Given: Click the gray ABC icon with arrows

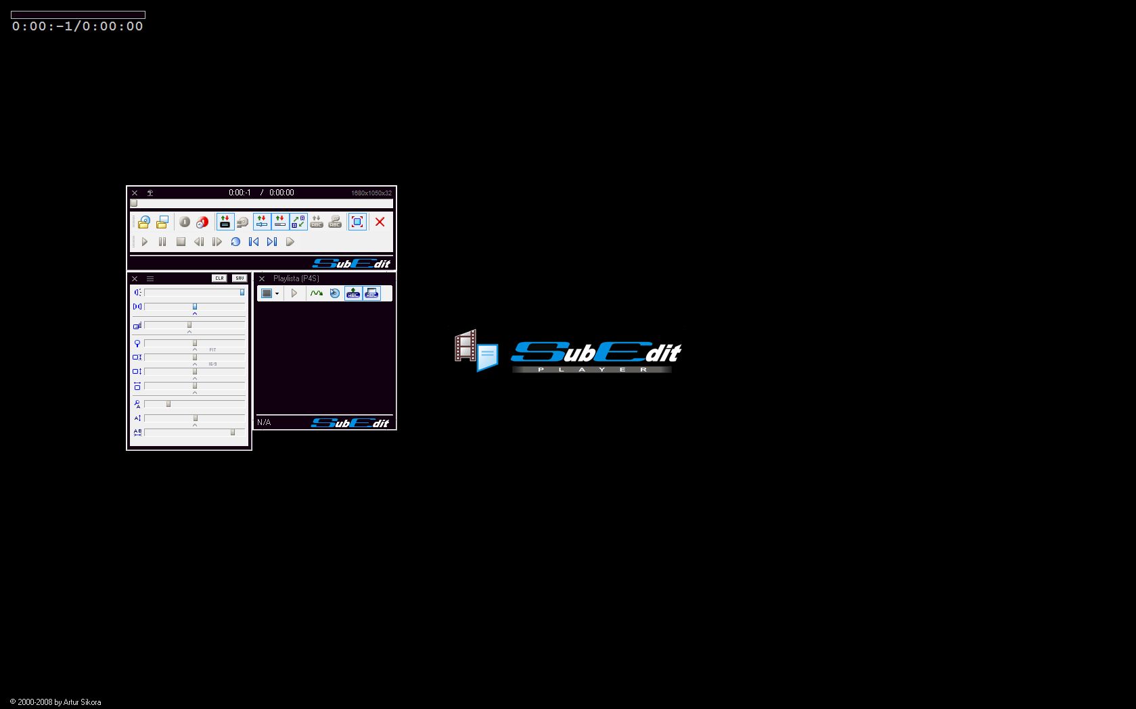Looking at the screenshot, I should point(317,222).
